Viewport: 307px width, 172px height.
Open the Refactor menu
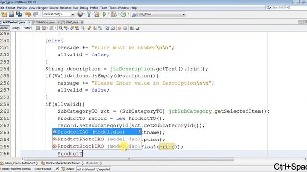point(65,8)
